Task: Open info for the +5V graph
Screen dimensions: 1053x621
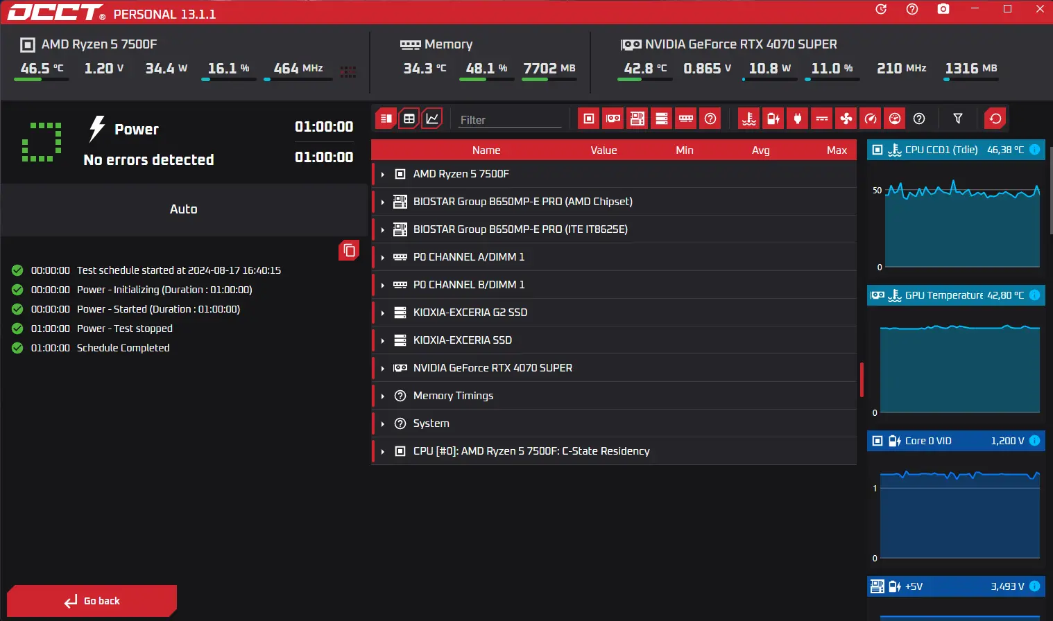Action: 1034,586
